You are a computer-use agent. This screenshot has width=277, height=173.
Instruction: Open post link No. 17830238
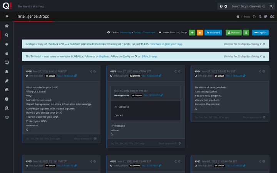point(236,76)
